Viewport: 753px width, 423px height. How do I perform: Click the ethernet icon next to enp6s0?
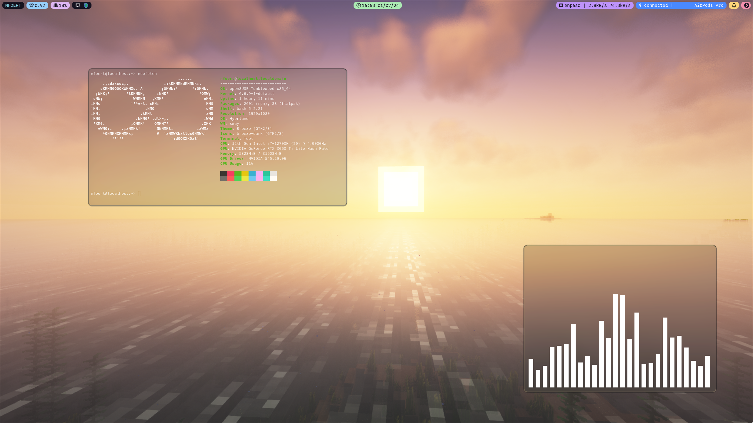coord(561,5)
